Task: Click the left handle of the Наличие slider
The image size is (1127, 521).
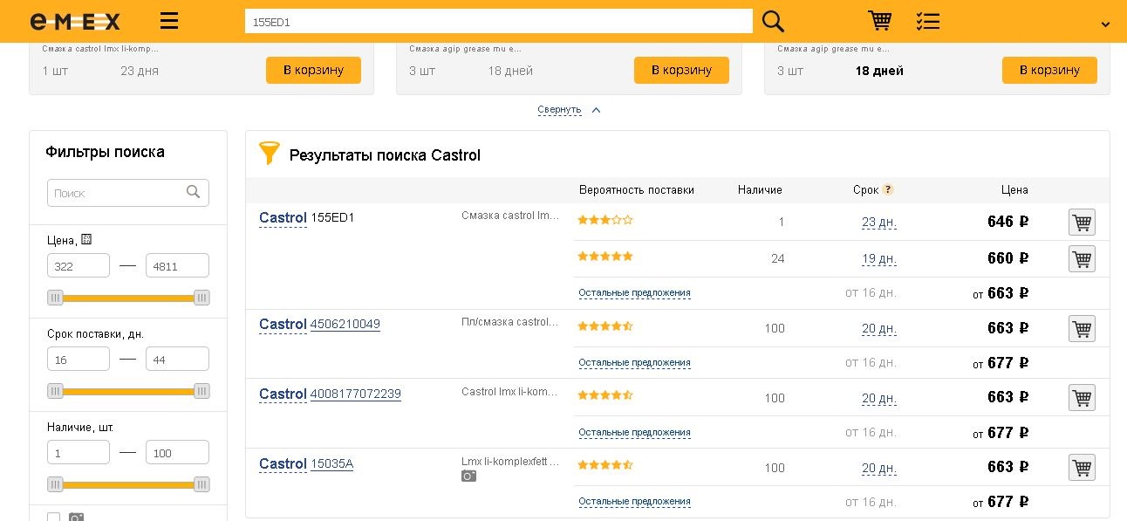Action: (x=55, y=484)
